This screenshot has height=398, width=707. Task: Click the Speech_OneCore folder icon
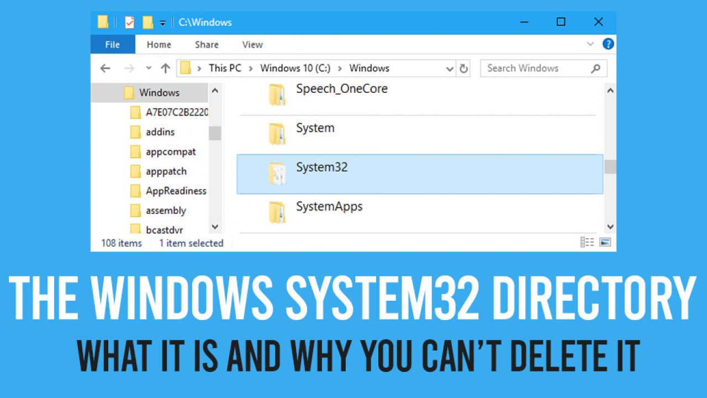277,95
